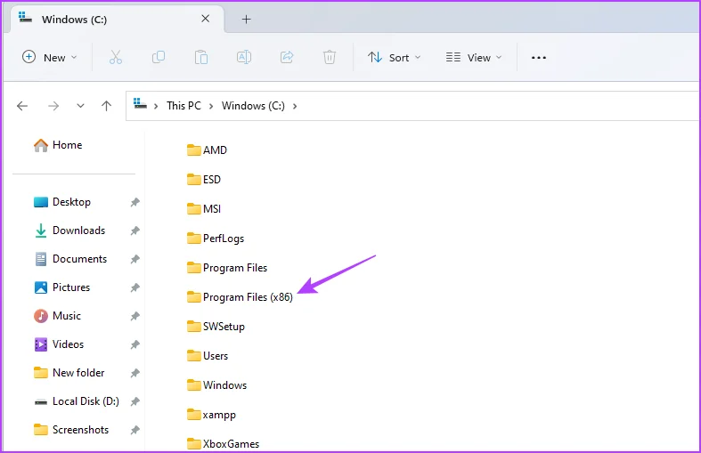Open recent locations chevron dropdown

click(x=80, y=106)
